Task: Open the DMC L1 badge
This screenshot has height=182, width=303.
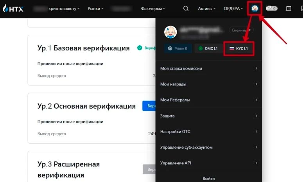Action: [208, 48]
